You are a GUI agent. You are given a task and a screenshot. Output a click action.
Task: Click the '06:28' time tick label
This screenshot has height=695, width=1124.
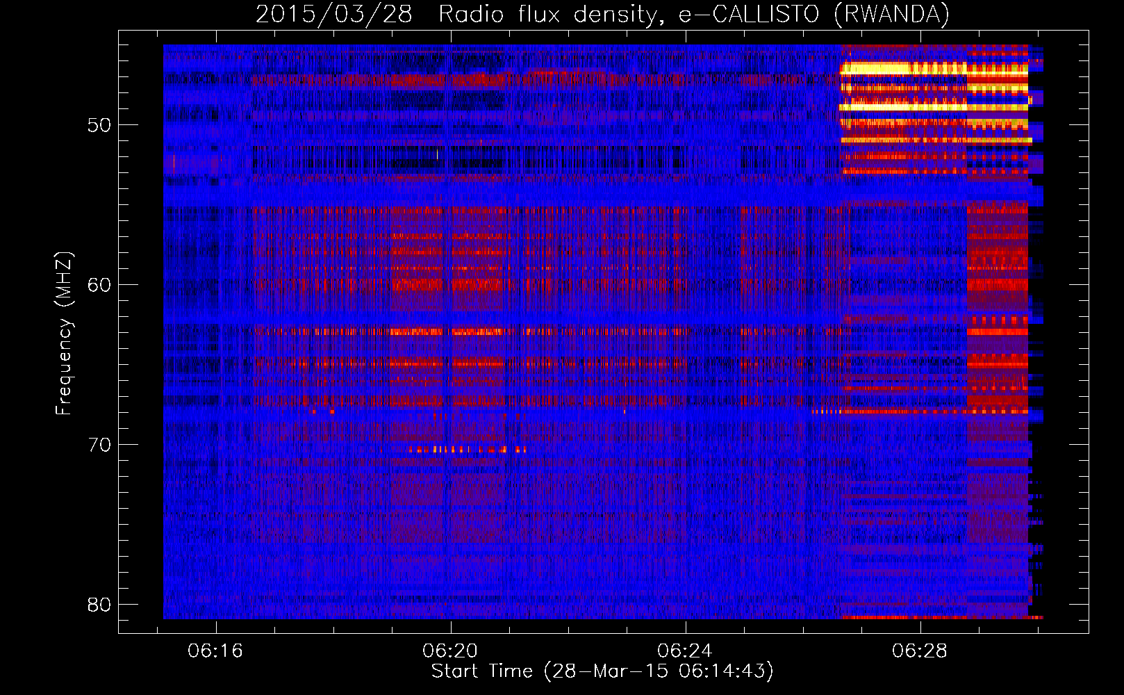(920, 651)
